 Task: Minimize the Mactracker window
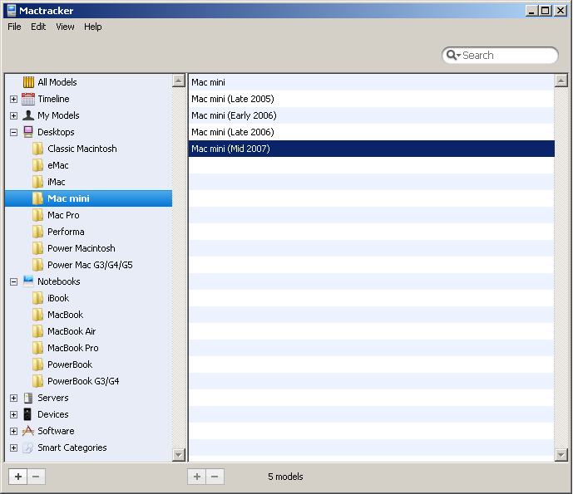[531, 10]
